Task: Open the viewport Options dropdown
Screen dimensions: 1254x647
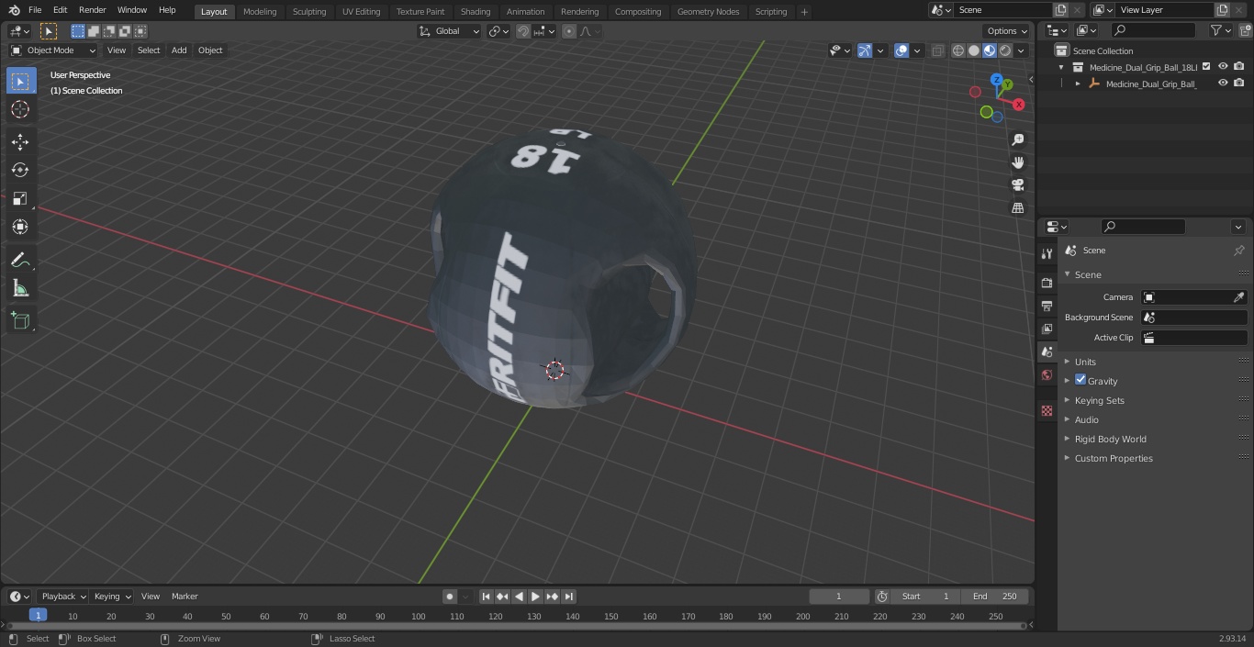Action: click(1007, 31)
